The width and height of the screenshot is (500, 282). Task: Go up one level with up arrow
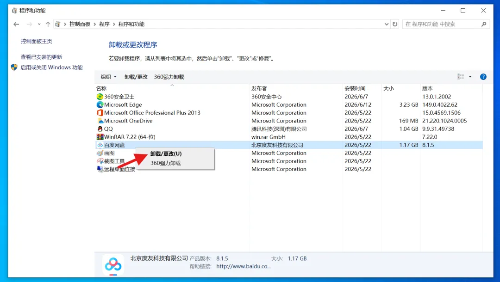pyautogui.click(x=48, y=24)
